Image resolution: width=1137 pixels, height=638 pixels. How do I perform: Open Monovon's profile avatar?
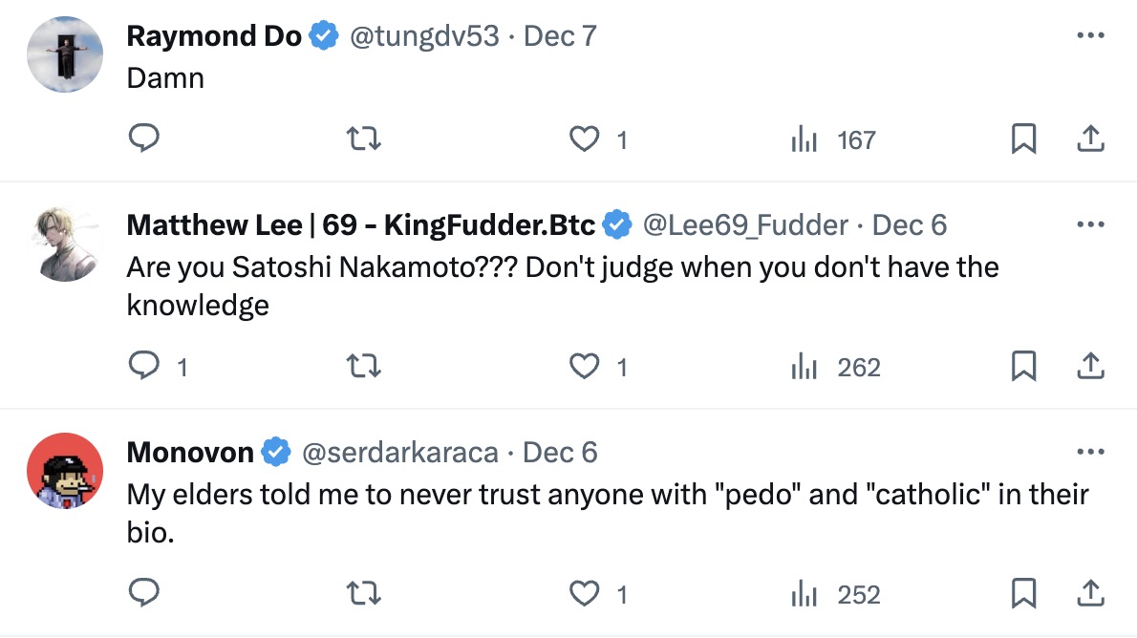point(65,471)
